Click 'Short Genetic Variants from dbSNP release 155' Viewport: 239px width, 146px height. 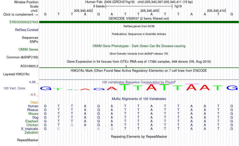[139, 54]
